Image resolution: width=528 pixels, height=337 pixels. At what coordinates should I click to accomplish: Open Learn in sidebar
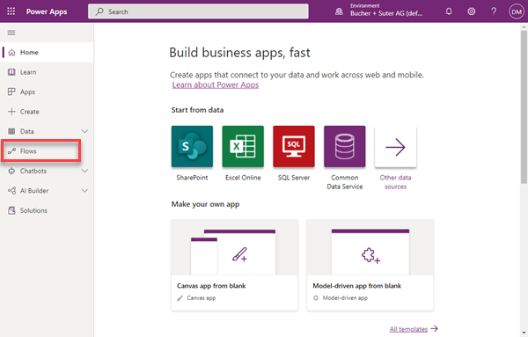click(47, 72)
